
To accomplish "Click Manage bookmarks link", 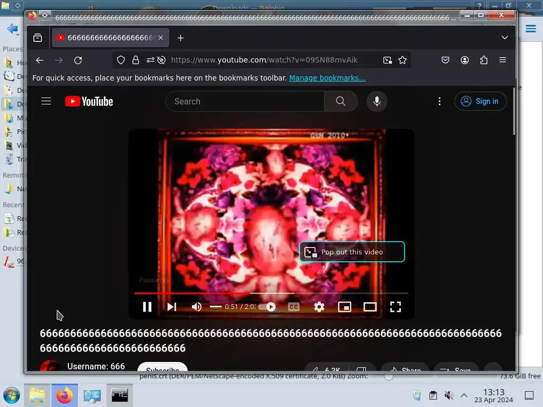I will pyautogui.click(x=327, y=78).
